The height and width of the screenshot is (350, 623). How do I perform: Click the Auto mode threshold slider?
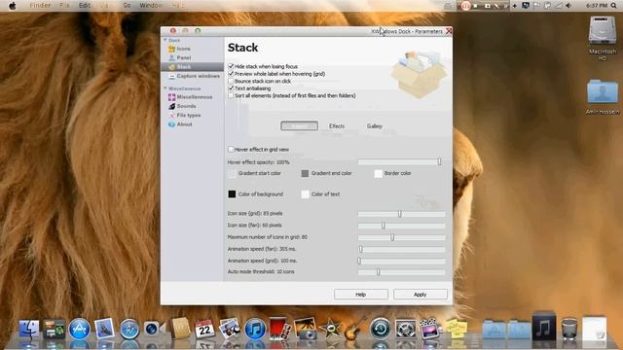click(401, 272)
